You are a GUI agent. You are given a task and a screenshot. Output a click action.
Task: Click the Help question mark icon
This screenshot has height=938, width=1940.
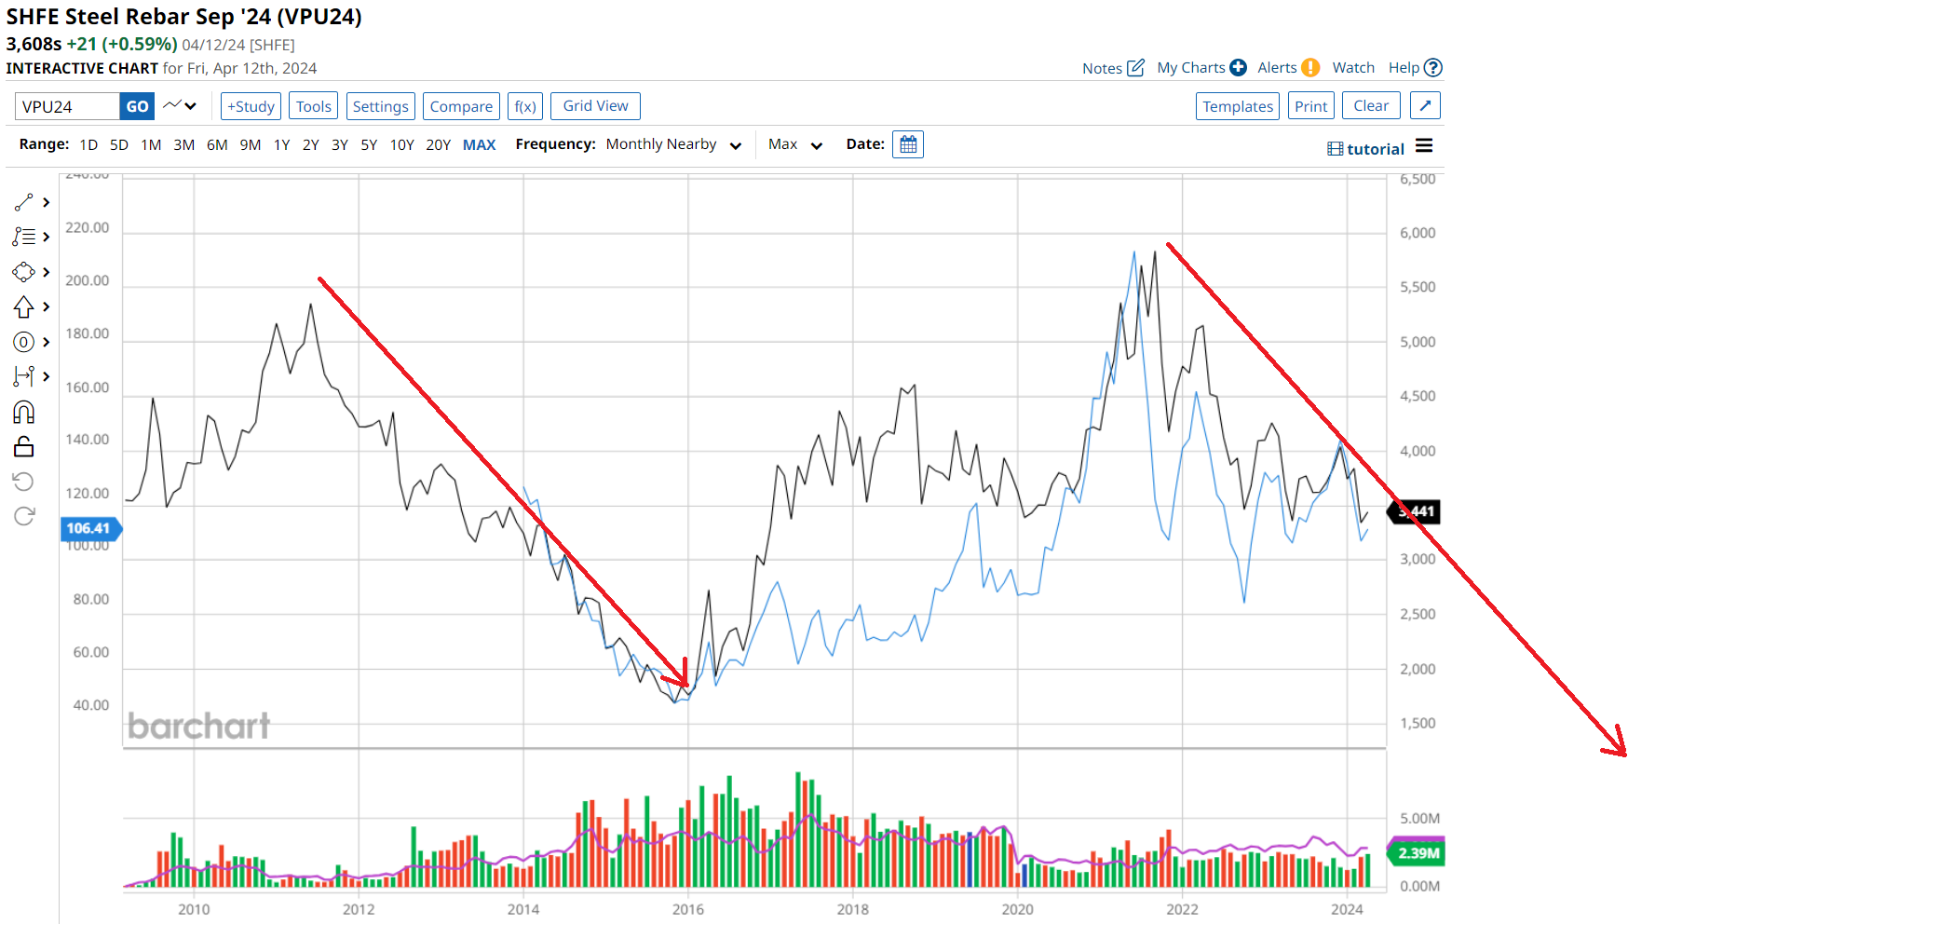[x=1433, y=67]
